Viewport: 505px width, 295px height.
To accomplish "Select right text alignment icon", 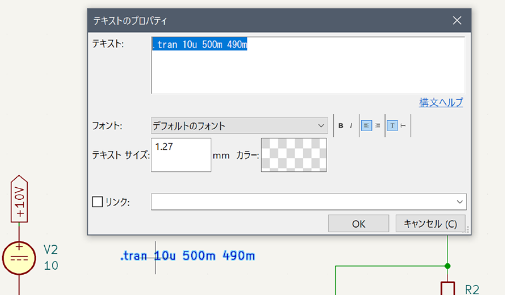I will pos(377,126).
